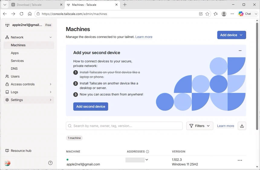Open Machines in the sidebar

(x=29, y=45)
